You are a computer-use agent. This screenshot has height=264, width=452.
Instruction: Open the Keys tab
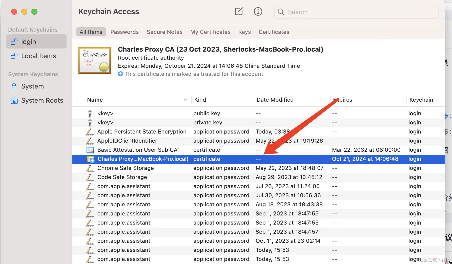click(x=244, y=32)
